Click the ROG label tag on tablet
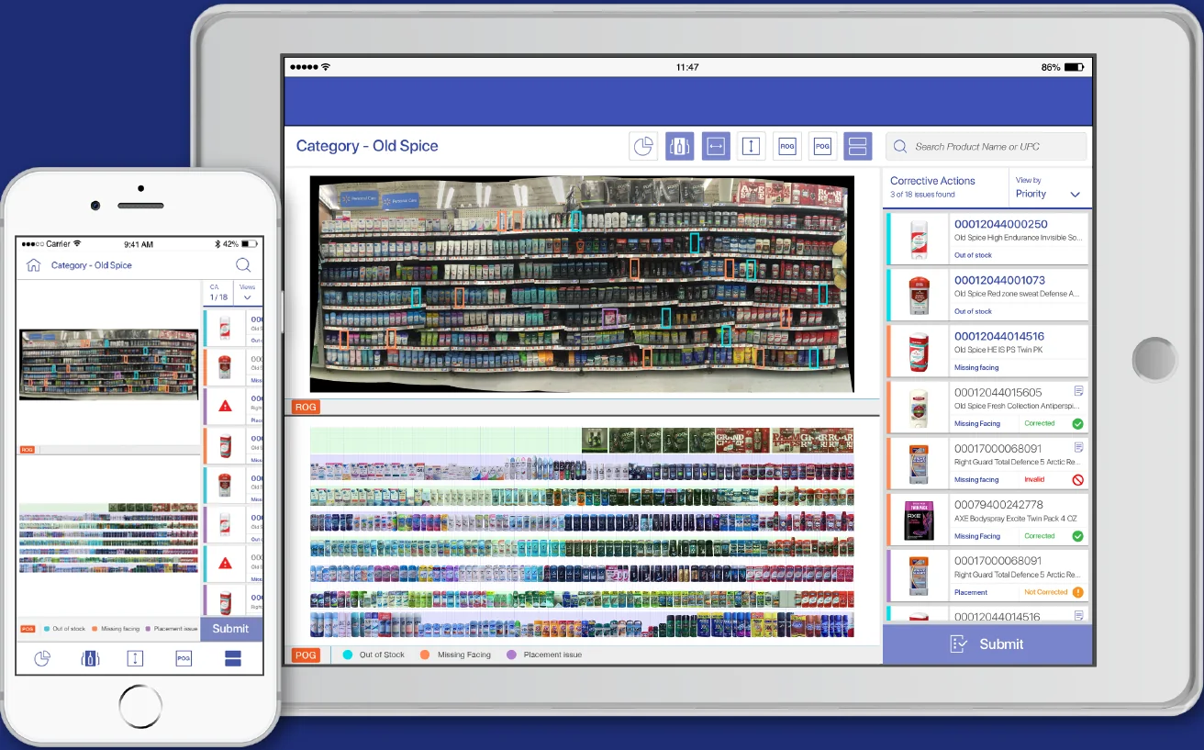The width and height of the screenshot is (1204, 750). 306,407
